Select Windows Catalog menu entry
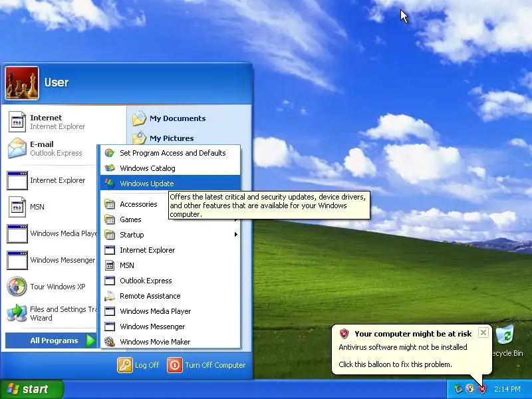The height and width of the screenshot is (399, 532). [x=170, y=168]
